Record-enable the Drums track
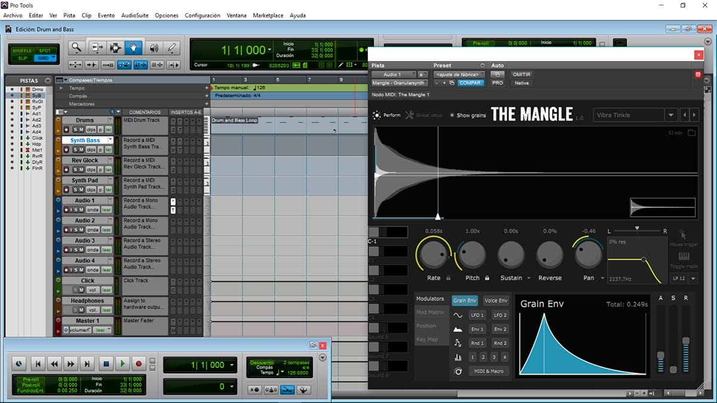Image resolution: width=717 pixels, height=403 pixels. tap(68, 130)
